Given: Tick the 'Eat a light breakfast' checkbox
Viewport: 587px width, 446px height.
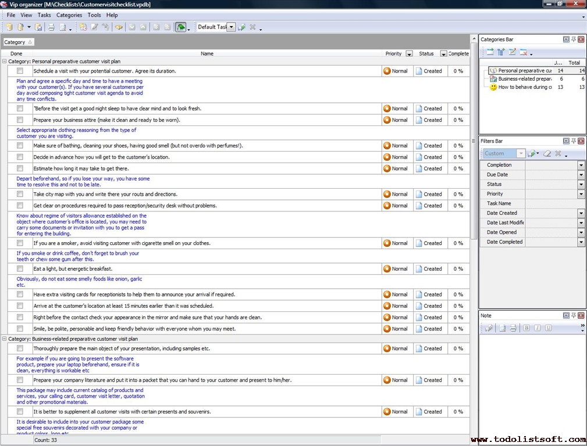Looking at the screenshot, I should point(20,269).
